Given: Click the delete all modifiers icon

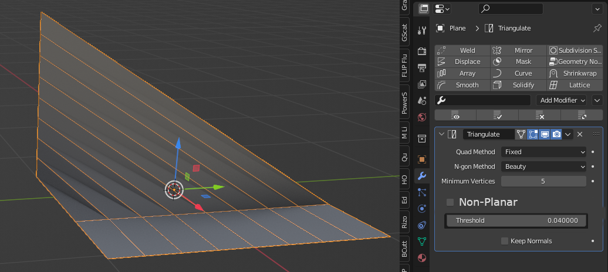Looking at the screenshot, I should pos(539,115).
